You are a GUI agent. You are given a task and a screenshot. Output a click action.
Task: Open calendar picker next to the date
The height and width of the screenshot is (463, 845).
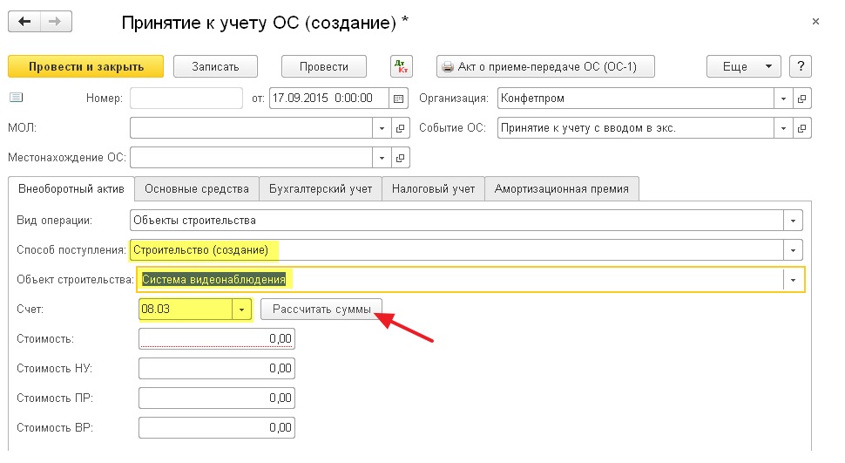click(x=398, y=99)
